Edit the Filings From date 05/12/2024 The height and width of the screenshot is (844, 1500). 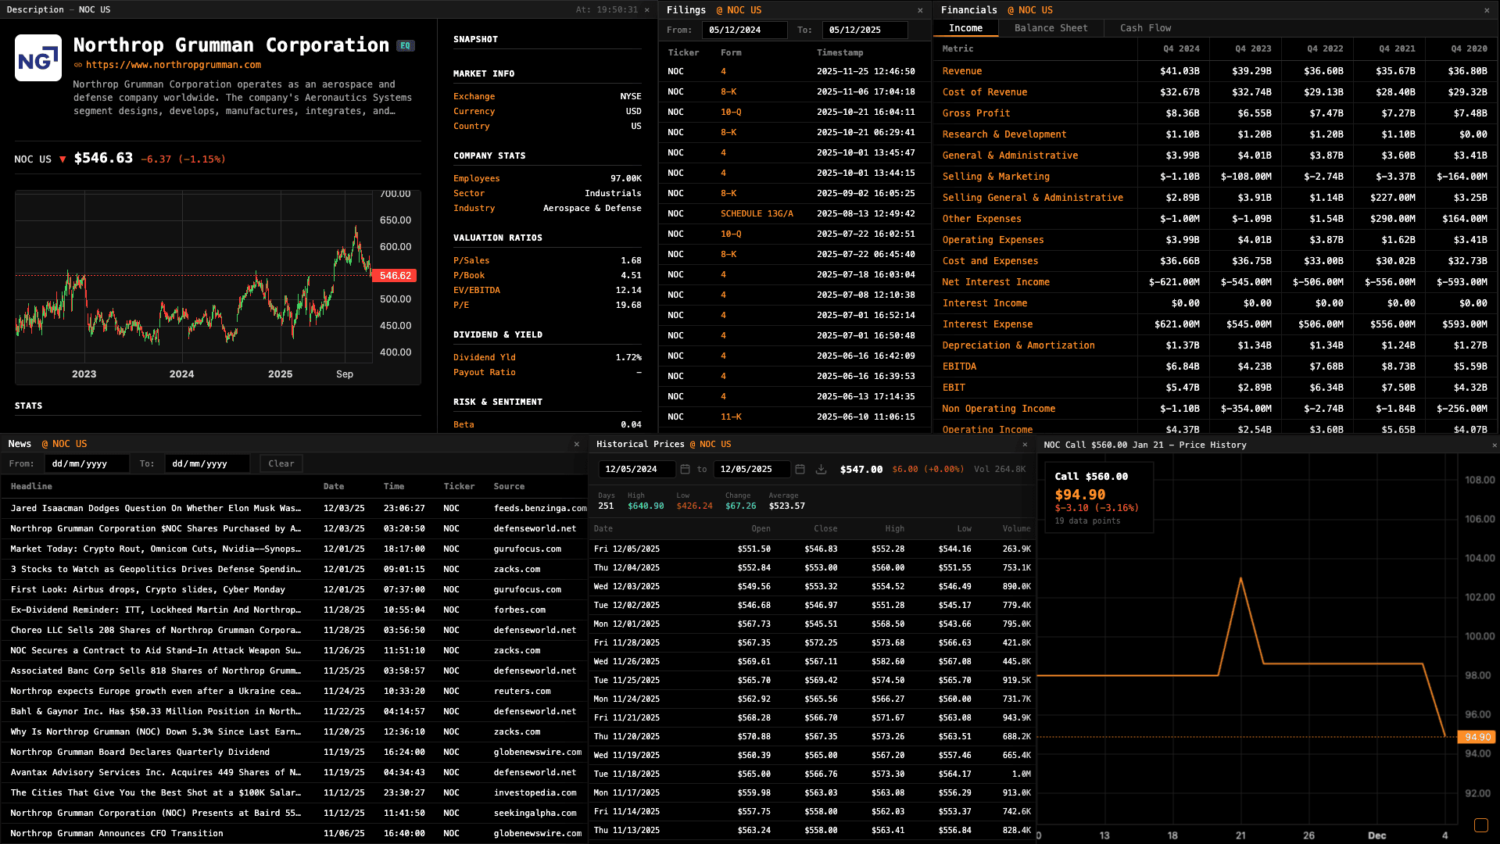coord(744,30)
